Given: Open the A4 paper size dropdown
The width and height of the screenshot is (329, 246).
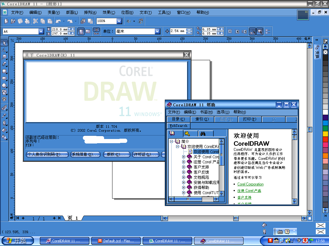Looking at the screenshot, I should pos(41,31).
